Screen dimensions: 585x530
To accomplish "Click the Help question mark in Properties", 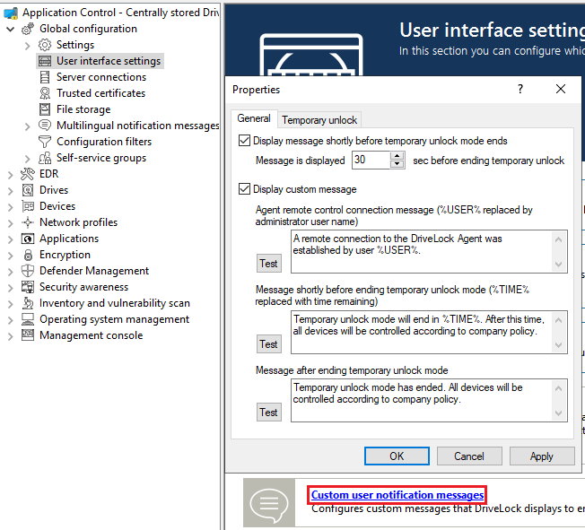I will pyautogui.click(x=520, y=90).
